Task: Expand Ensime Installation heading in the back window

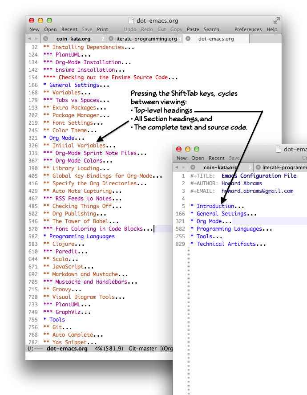Action: 84,70
